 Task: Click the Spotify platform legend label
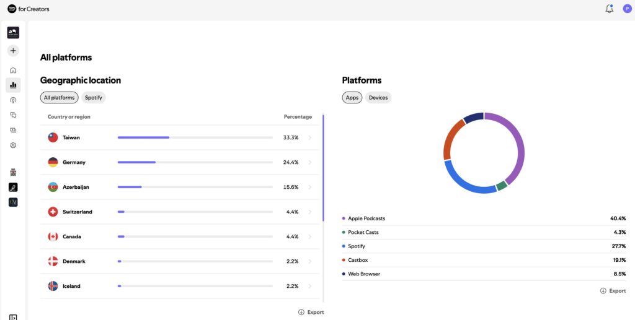(357, 246)
